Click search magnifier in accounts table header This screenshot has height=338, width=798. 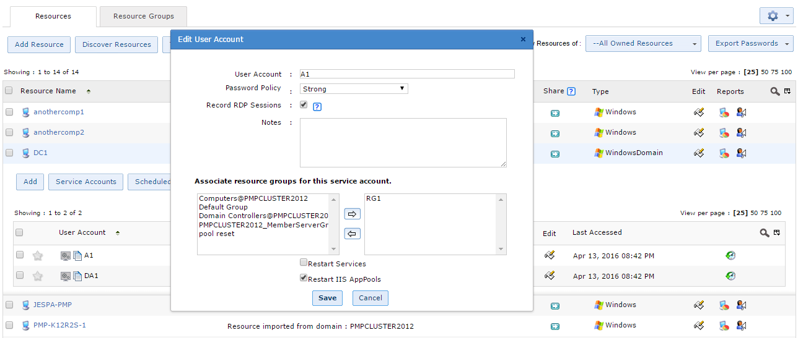tap(764, 233)
